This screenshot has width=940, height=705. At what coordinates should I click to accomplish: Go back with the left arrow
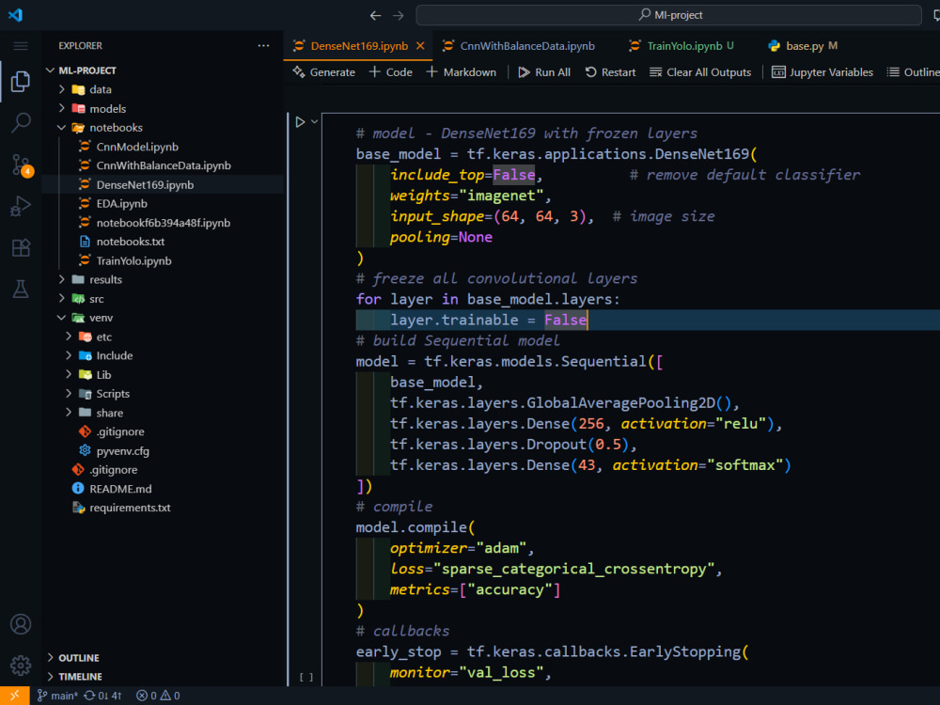(x=375, y=15)
